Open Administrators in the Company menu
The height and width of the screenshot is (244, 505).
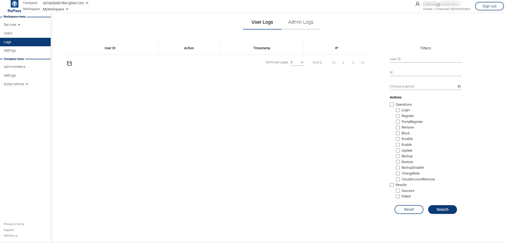click(x=15, y=67)
